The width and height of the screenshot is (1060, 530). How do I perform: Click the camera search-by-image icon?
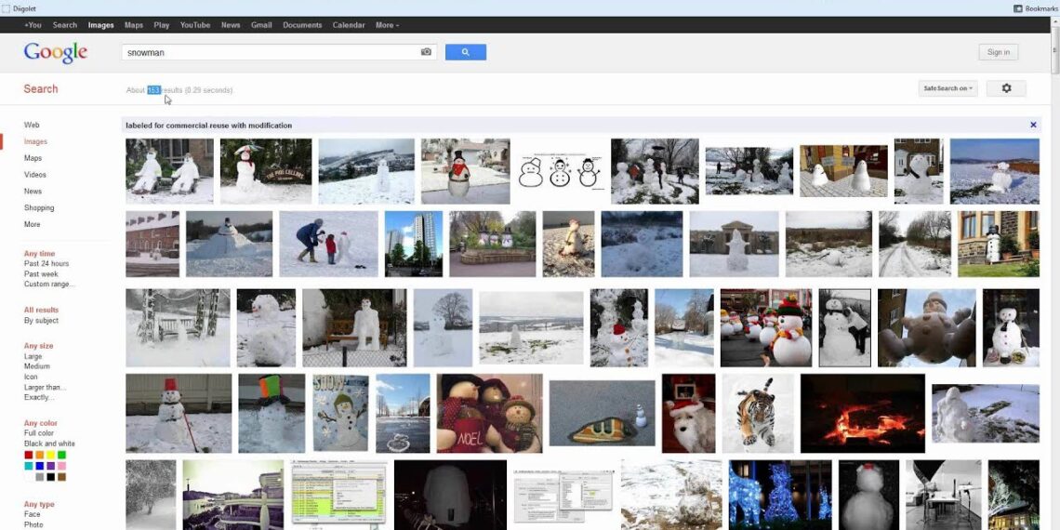[x=426, y=52]
